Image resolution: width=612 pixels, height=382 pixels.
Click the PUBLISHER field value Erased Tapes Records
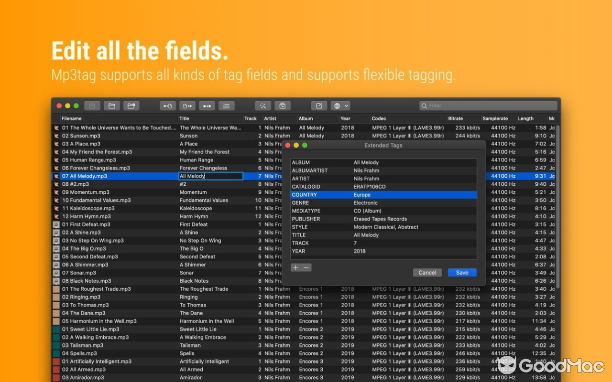(x=380, y=219)
